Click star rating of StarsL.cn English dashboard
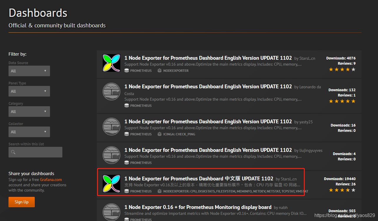The image size is (378, 221). 342,69
